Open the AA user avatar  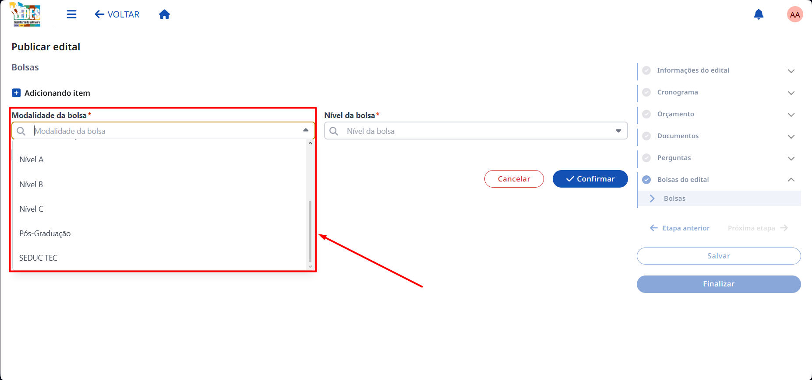(x=794, y=14)
